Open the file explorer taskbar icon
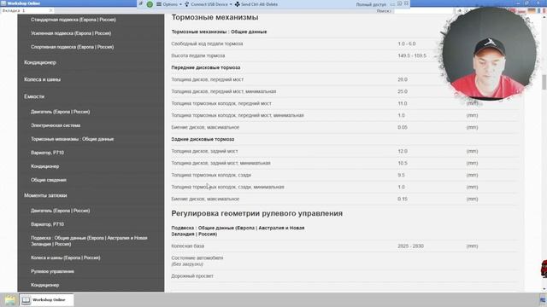 click(x=10, y=300)
